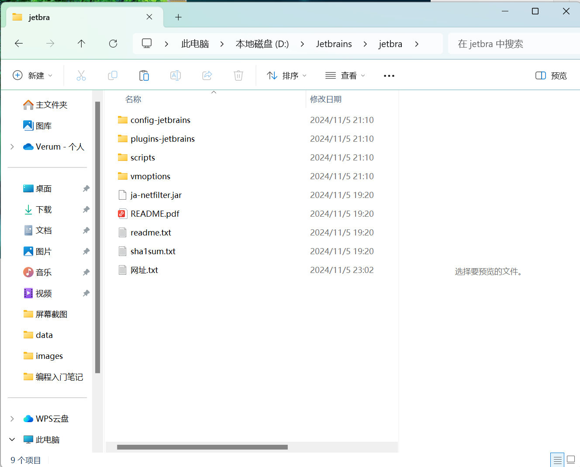
Task: Unpin 图片 using its pin icon
Action: 86,251
